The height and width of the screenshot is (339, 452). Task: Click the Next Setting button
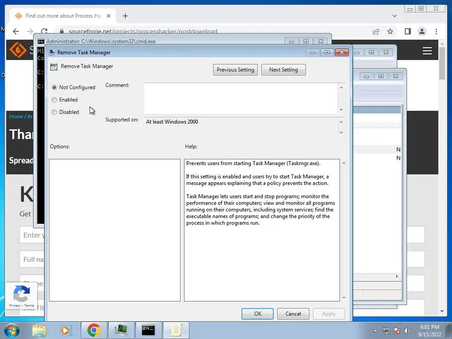coord(283,70)
